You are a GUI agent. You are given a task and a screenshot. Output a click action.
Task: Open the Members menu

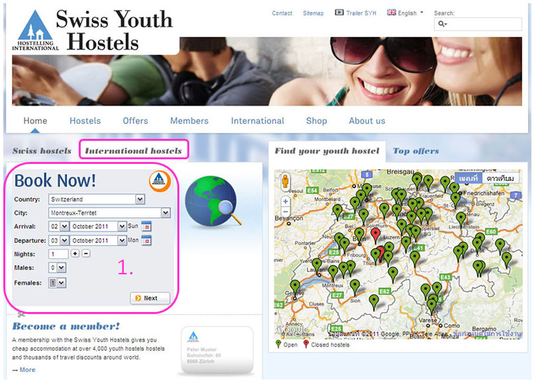189,121
